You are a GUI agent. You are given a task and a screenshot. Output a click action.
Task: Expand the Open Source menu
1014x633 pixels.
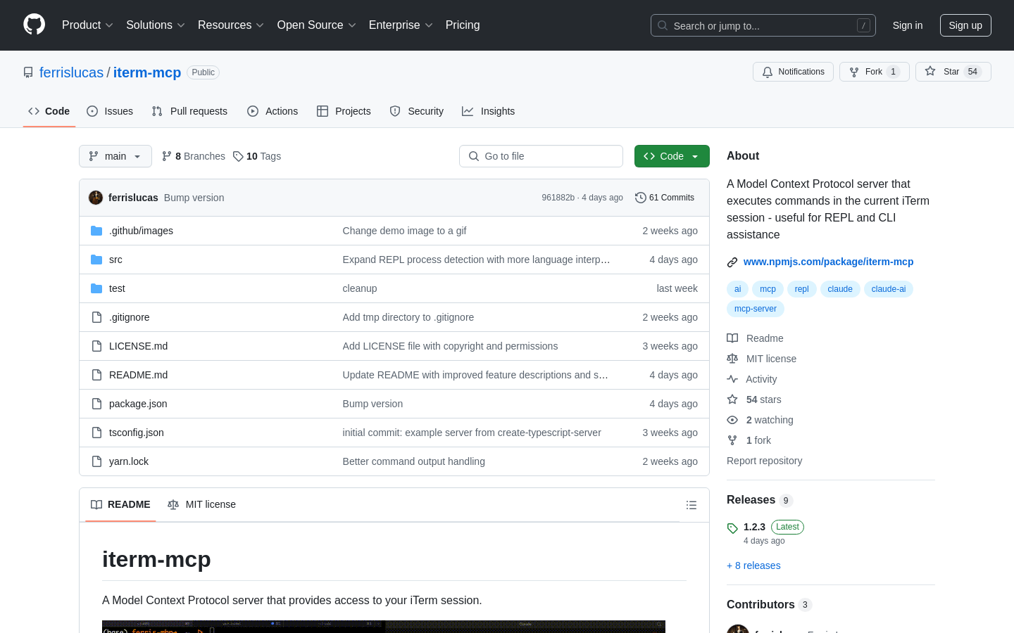316,25
